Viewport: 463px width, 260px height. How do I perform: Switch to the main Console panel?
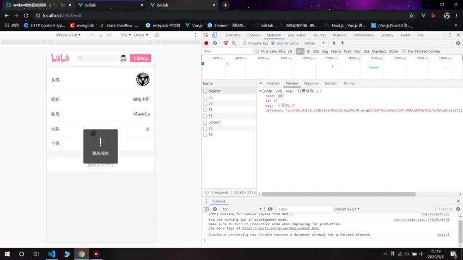click(254, 35)
